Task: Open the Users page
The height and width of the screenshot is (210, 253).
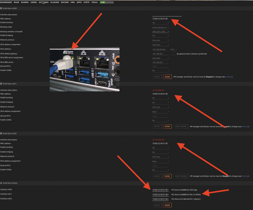Action: (x=34, y=2)
